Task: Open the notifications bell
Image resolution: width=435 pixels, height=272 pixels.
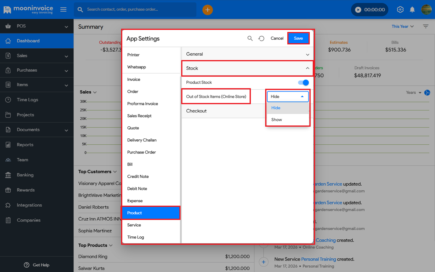Action: [x=412, y=10]
